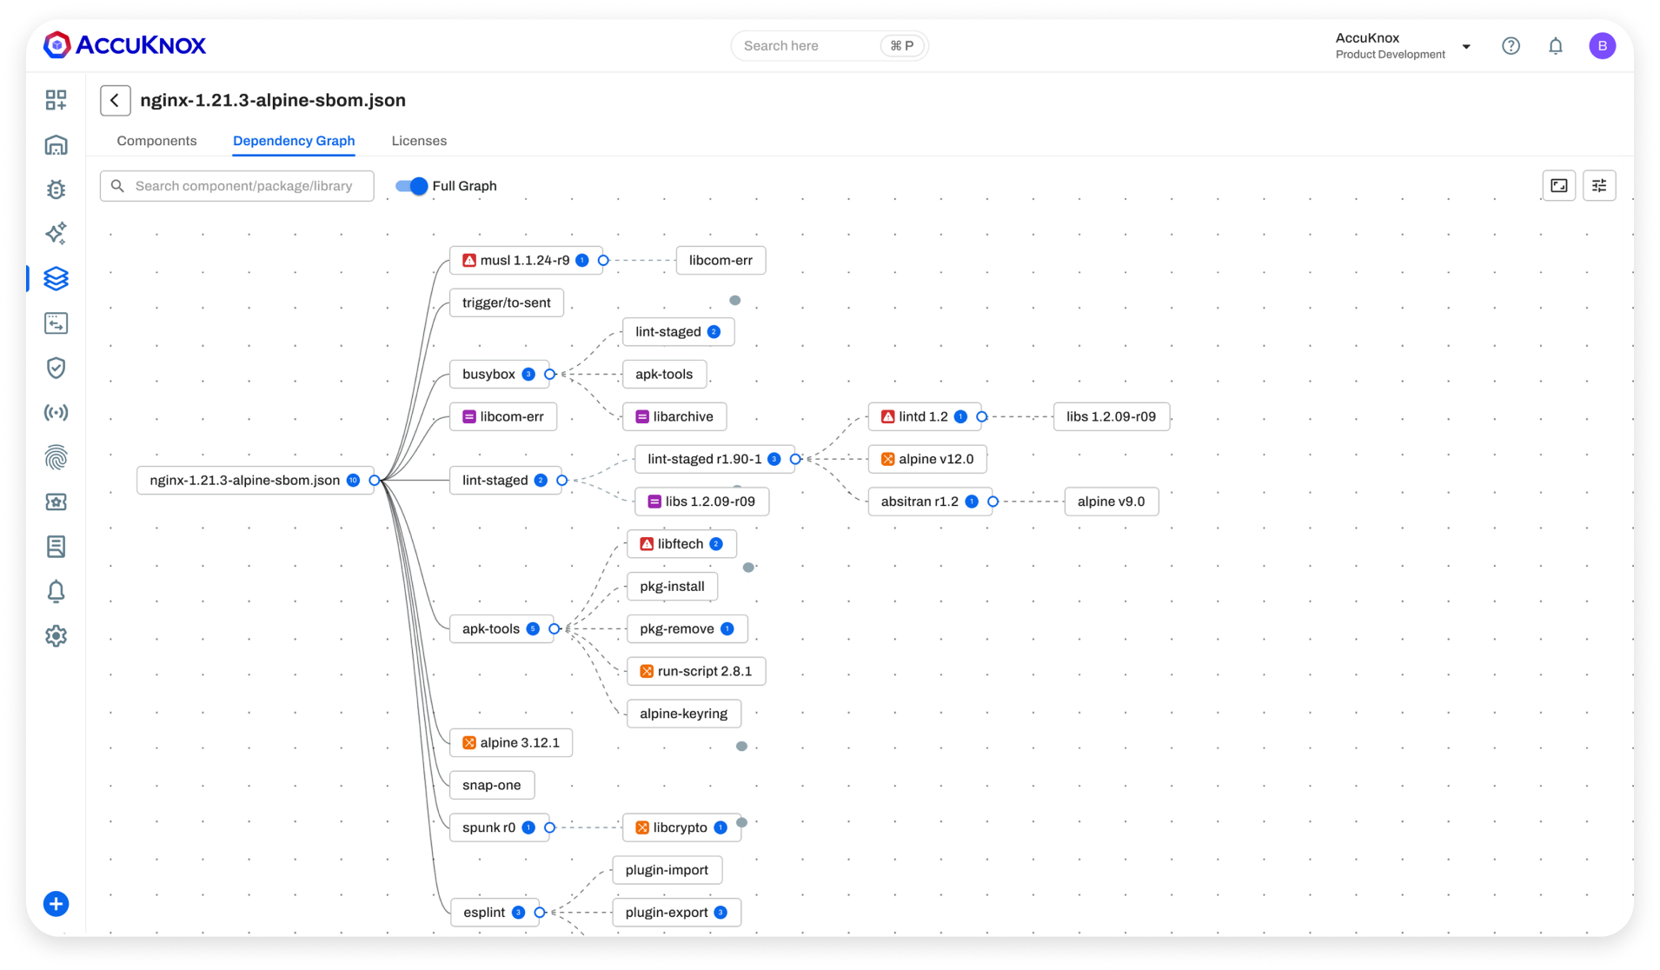
Task: Select the pkg-remove node
Action: 687,629
